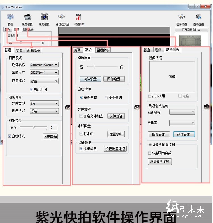Image resolution: width=213 pixels, height=223 pixels.
Task: Select the 多图裁切 radio button
Action: coord(106,97)
